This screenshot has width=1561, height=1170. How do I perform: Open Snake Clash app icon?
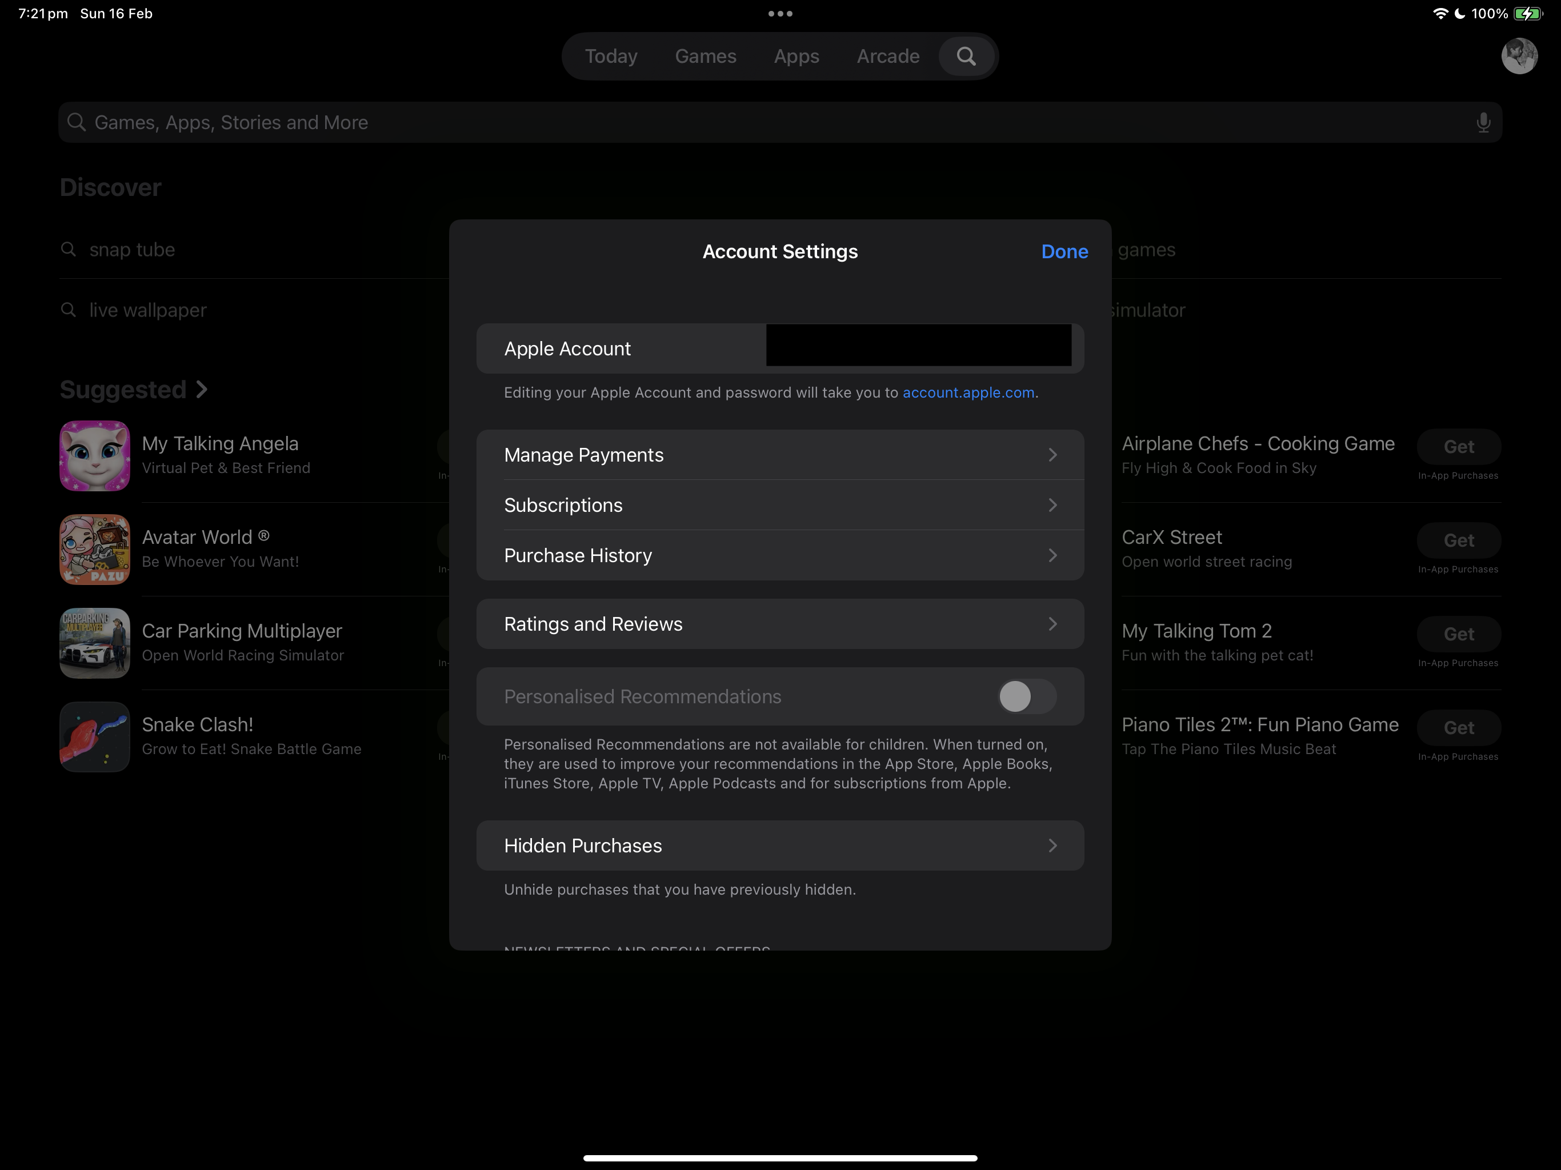click(95, 737)
